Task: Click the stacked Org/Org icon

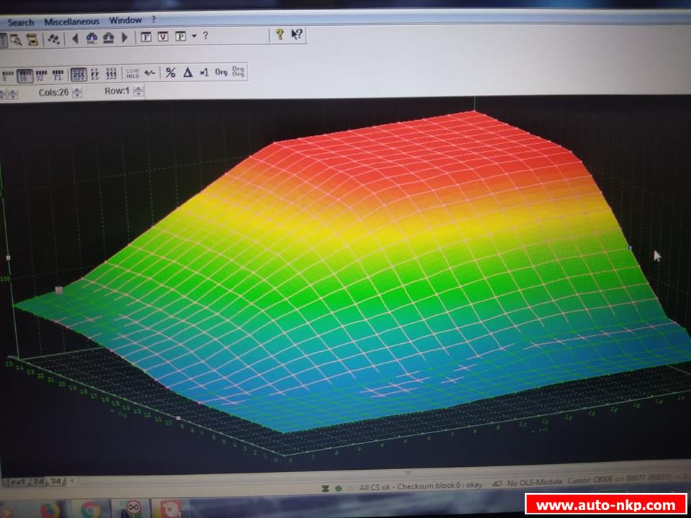Action: pos(238,71)
